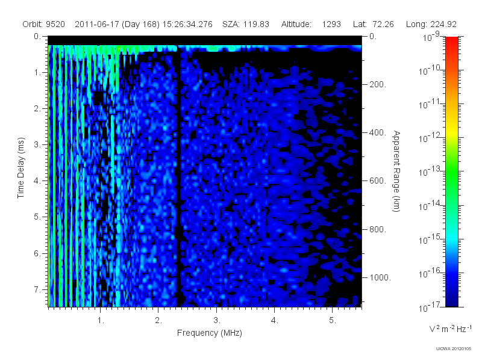Click the Frequency (MHz) axis label
This screenshot has height=361, width=482.
pyautogui.click(x=209, y=333)
